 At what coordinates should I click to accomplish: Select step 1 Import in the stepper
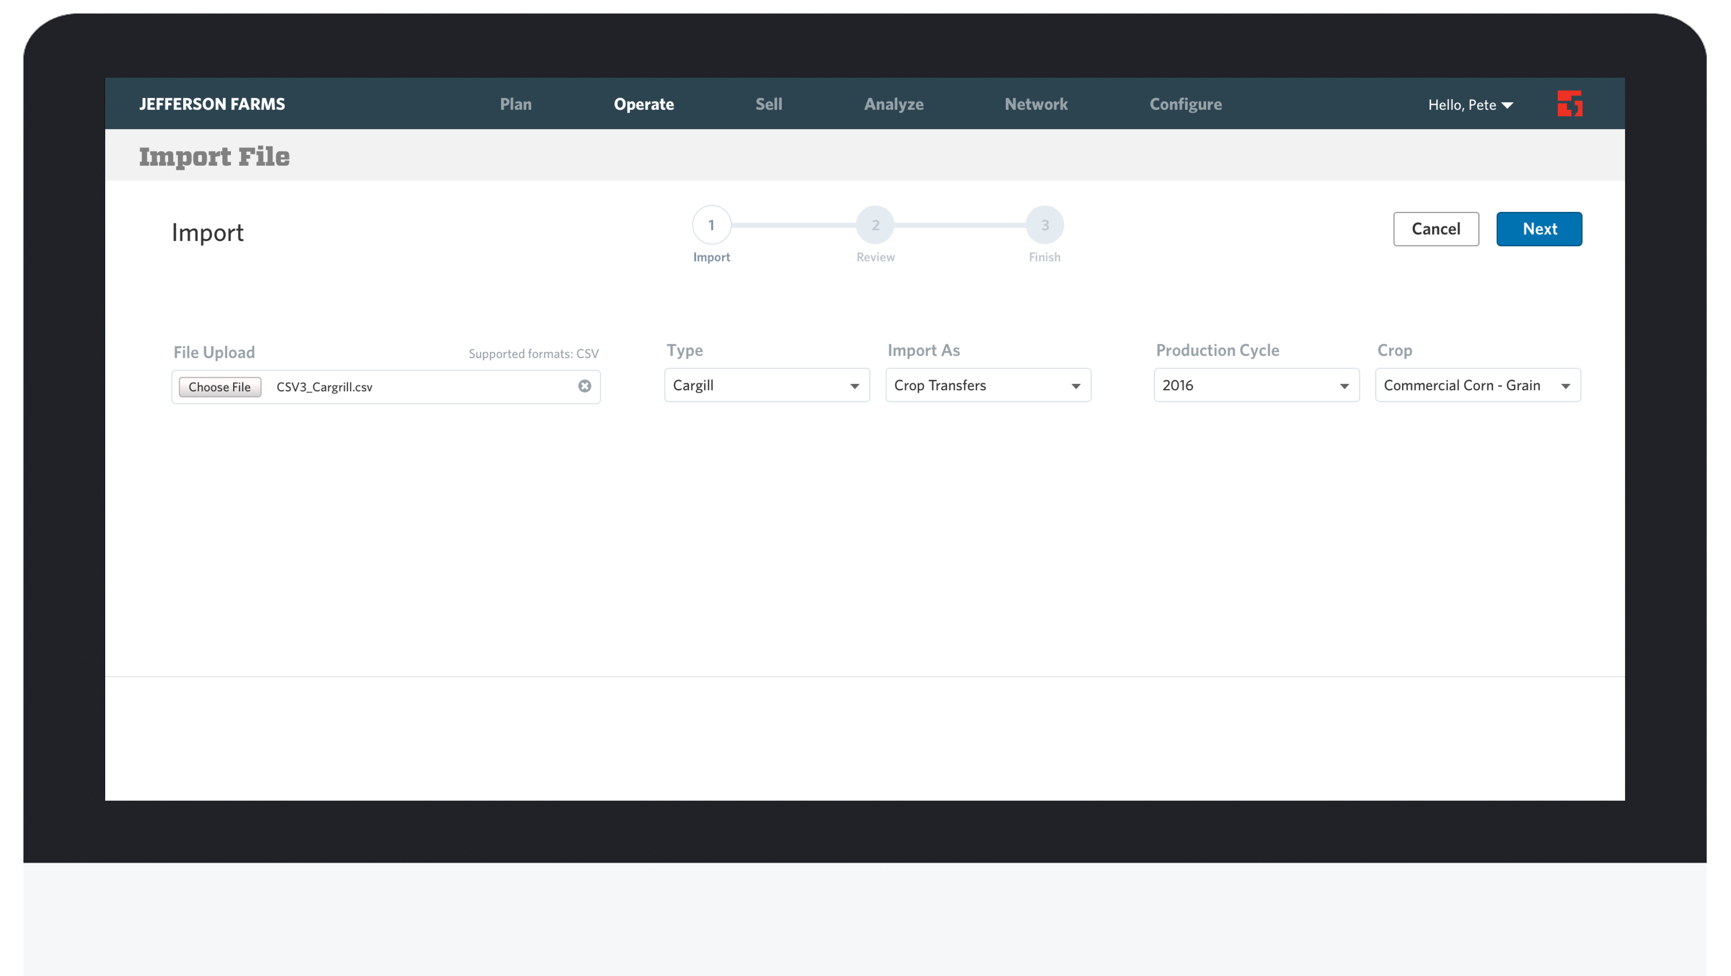[x=711, y=225]
